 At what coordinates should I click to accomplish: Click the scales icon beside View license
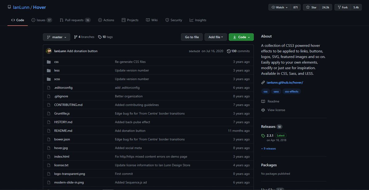[263, 110]
